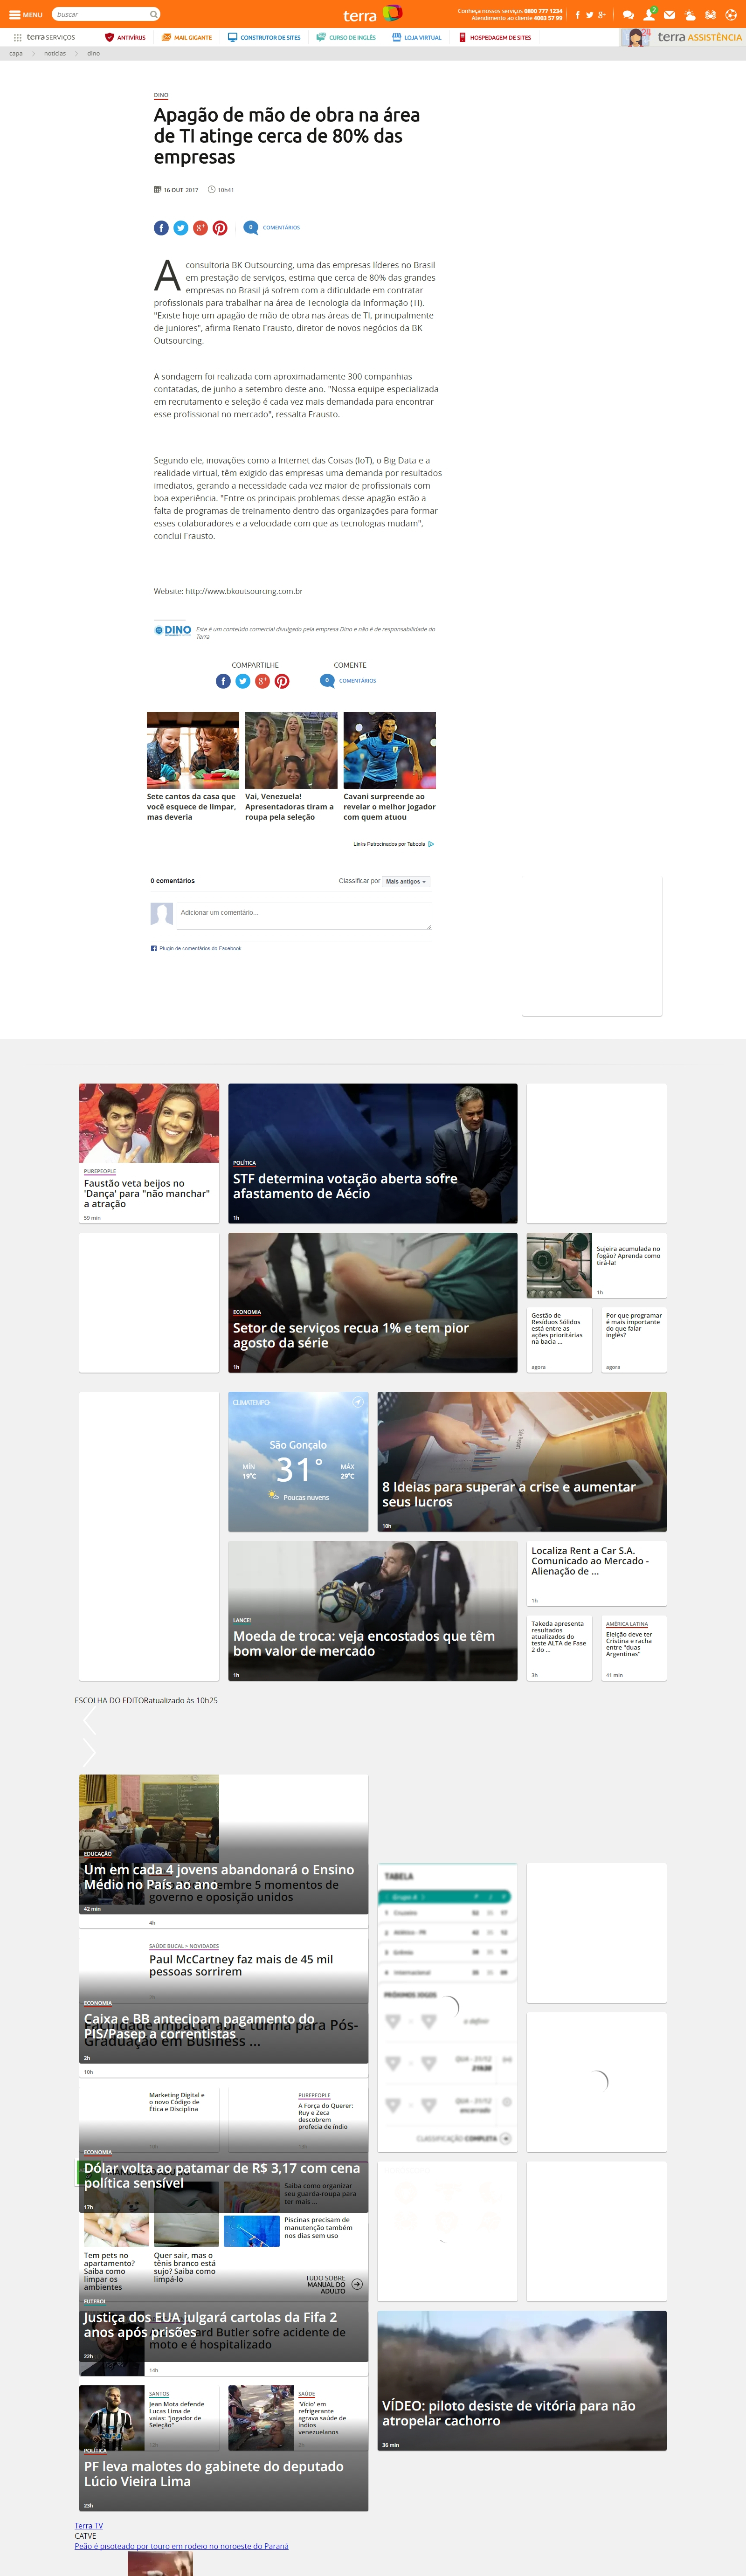
Task: Open the chat bubbles icon in header
Action: tap(628, 15)
